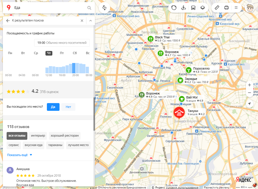
Task: Report a map error with the bug icon
Action: point(255,185)
